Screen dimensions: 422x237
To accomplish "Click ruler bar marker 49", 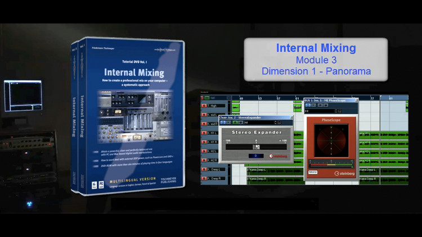I will pos(241,99).
